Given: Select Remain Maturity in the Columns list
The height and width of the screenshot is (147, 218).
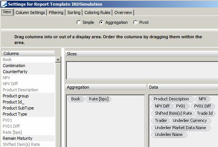Looking at the screenshot, I should 28,138.
